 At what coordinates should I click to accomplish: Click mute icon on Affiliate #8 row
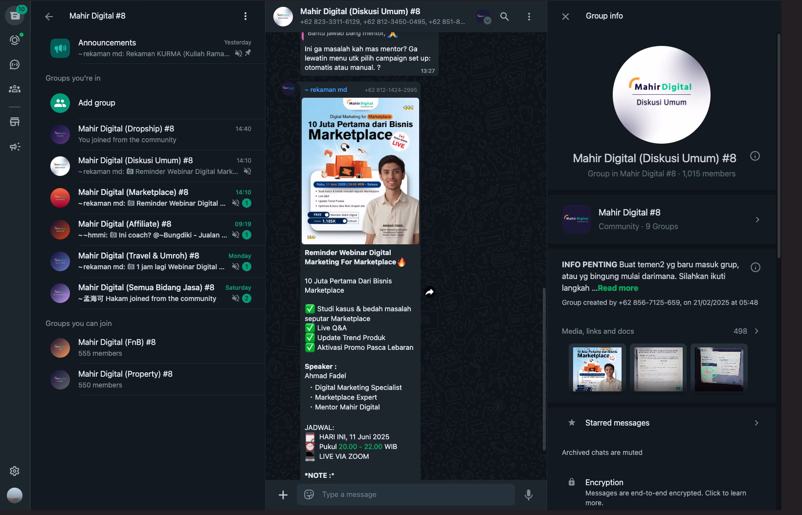pyautogui.click(x=235, y=235)
